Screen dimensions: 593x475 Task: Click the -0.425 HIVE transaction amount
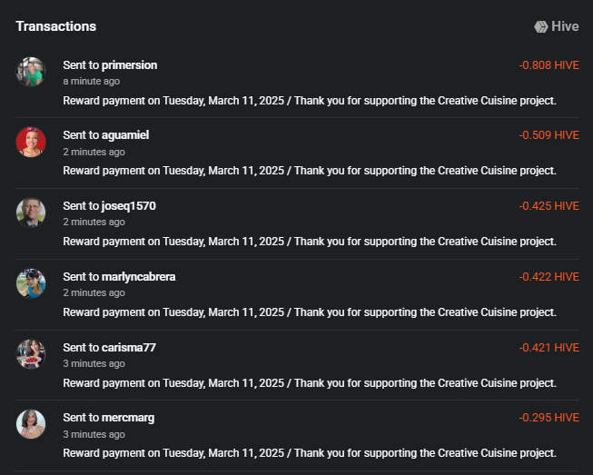(x=549, y=206)
